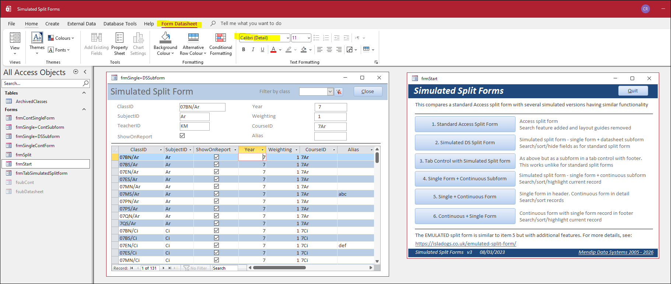
Task: Click the Italic formatting icon
Action: 253,50
